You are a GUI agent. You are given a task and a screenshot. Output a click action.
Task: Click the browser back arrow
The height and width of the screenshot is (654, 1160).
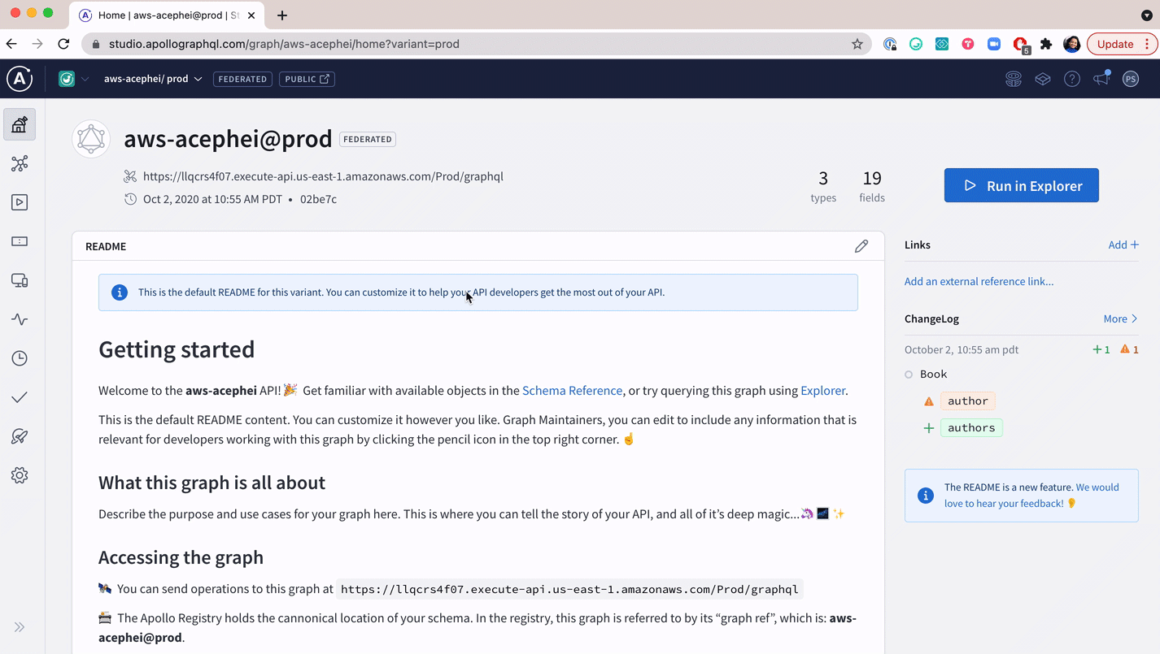[x=11, y=44]
